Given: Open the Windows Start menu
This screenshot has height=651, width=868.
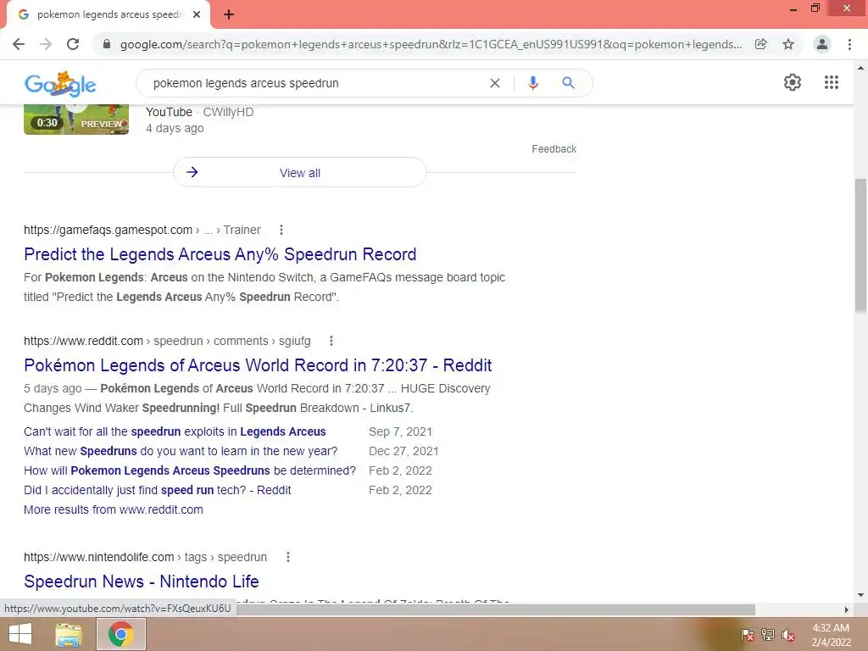Looking at the screenshot, I should pos(20,634).
